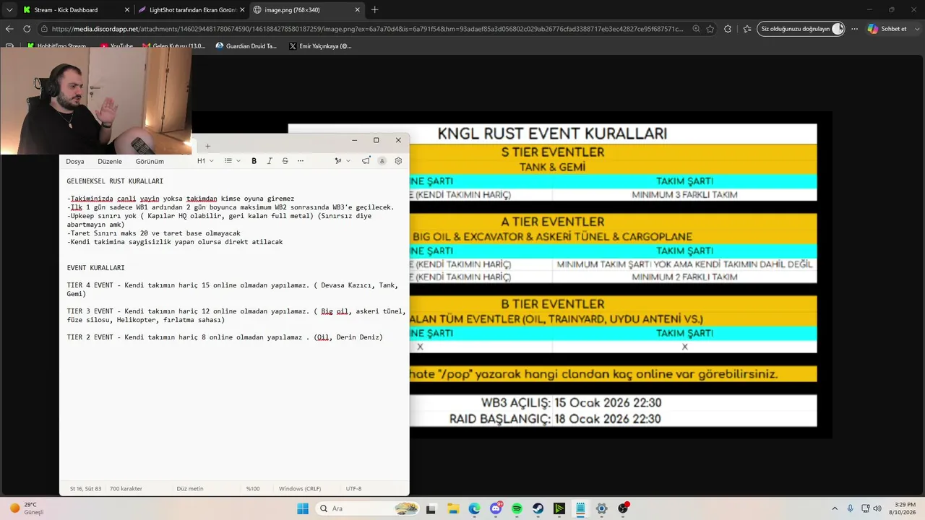The width and height of the screenshot is (925, 520).
Task: Open OBS Studio from taskbar
Action: click(x=623, y=508)
